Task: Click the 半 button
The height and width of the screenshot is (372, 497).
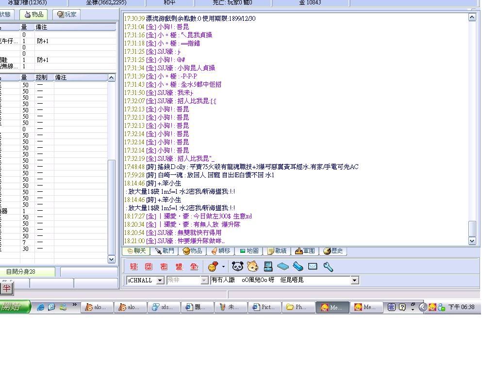Action: [x=7, y=289]
